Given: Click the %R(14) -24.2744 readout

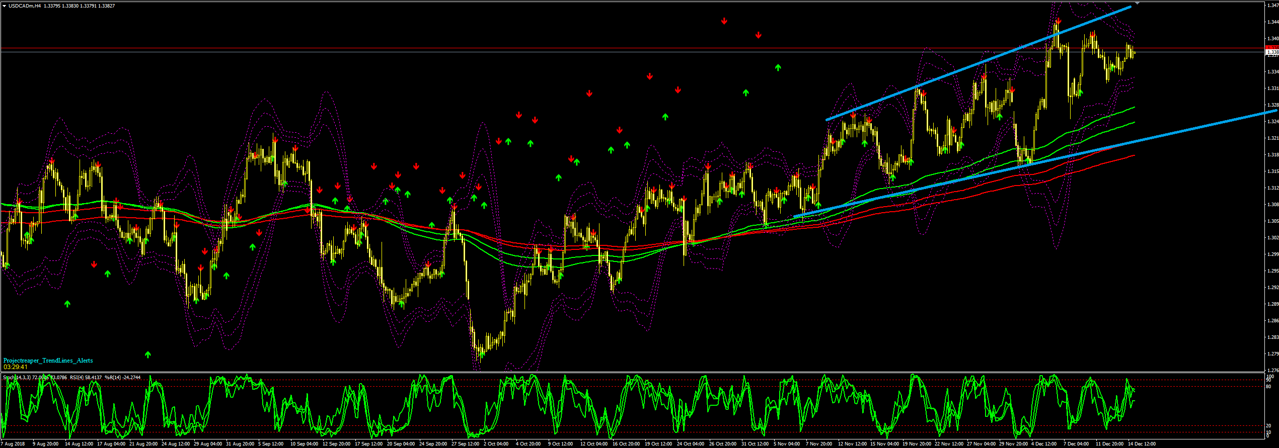Looking at the screenshot, I should click(x=123, y=378).
